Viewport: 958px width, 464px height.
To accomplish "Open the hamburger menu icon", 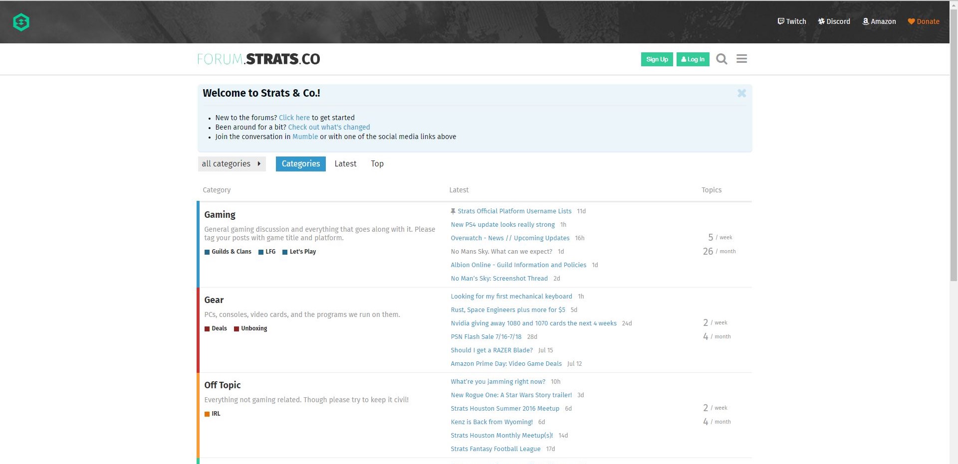I will (x=742, y=59).
